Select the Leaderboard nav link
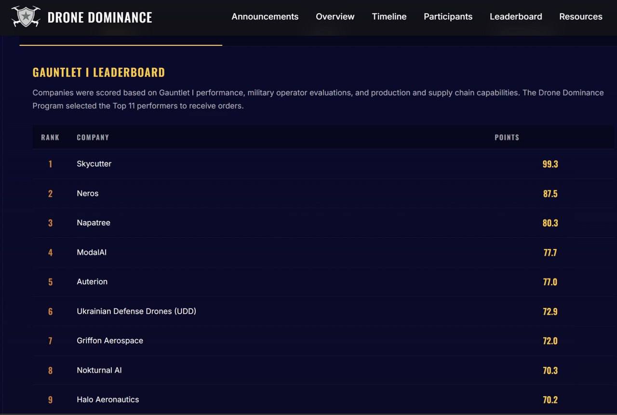617x415 pixels. 516,16
